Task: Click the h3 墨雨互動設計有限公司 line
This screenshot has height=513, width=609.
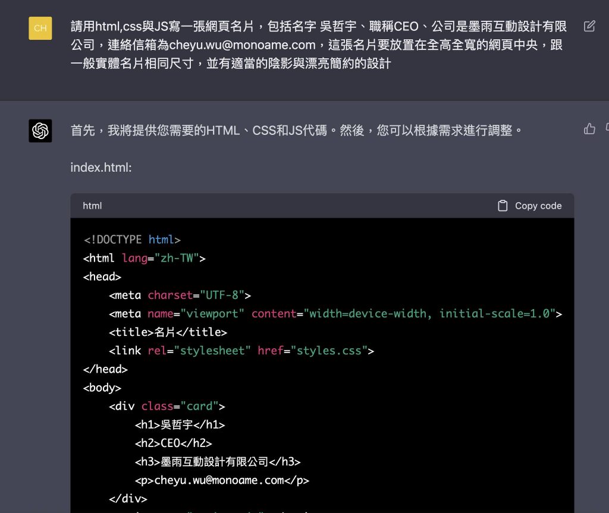Action: point(218,462)
